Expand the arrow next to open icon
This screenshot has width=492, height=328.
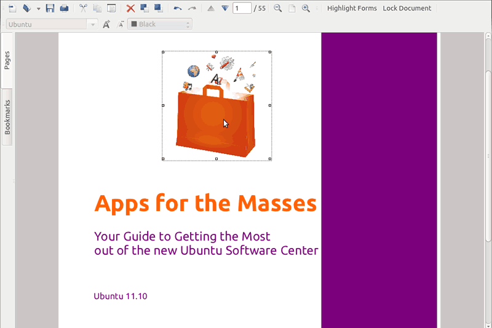pyautogui.click(x=38, y=9)
